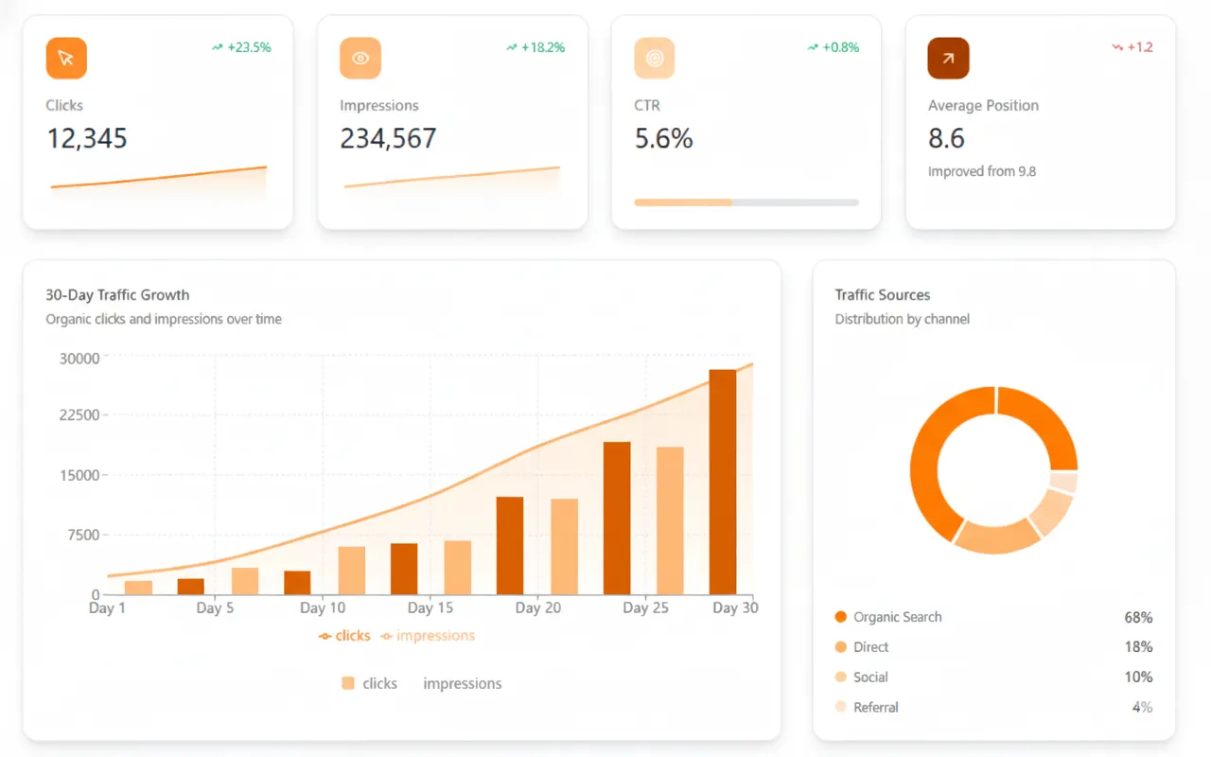Toggle the orange line-marker clicks legend entry
Image resolution: width=1211 pixels, height=757 pixels.
click(x=344, y=636)
